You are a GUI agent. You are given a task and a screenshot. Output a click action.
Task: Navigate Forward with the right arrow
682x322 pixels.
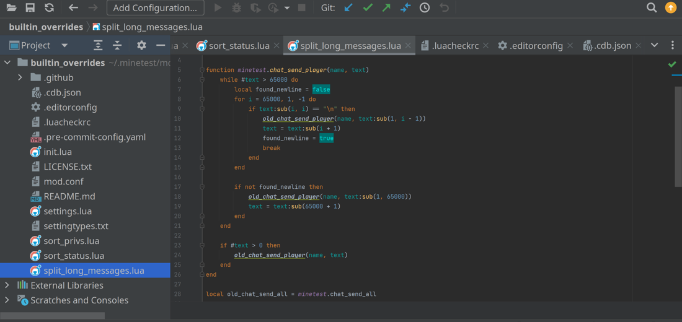click(x=92, y=7)
